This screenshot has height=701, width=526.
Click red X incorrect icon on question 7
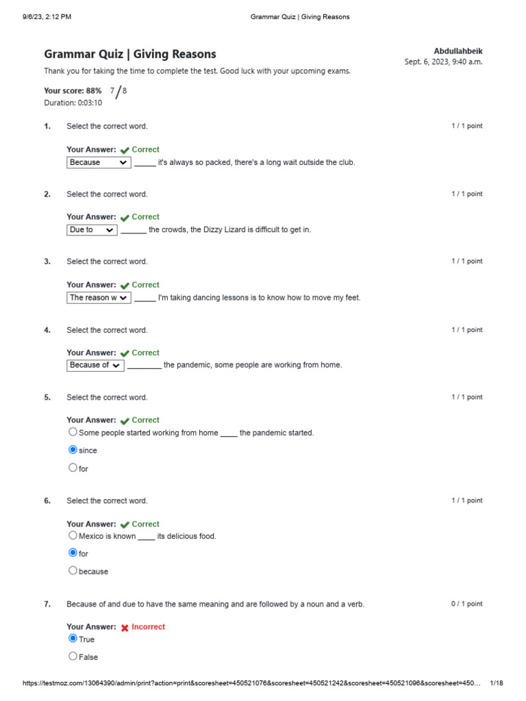pyautogui.click(x=125, y=628)
